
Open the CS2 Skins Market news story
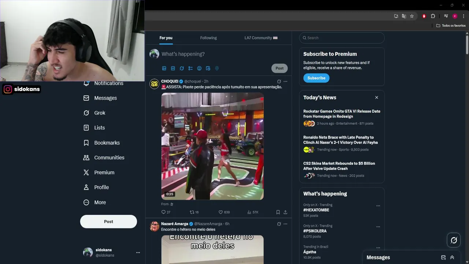tap(342, 169)
